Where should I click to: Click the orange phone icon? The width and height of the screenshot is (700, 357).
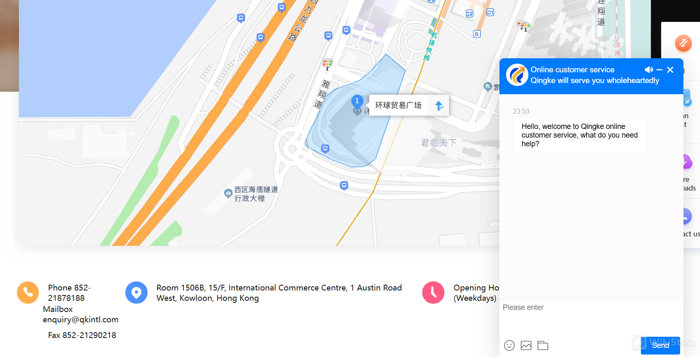pos(28,293)
